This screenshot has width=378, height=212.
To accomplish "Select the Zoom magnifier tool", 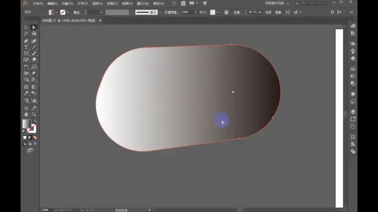I will coord(34,114).
